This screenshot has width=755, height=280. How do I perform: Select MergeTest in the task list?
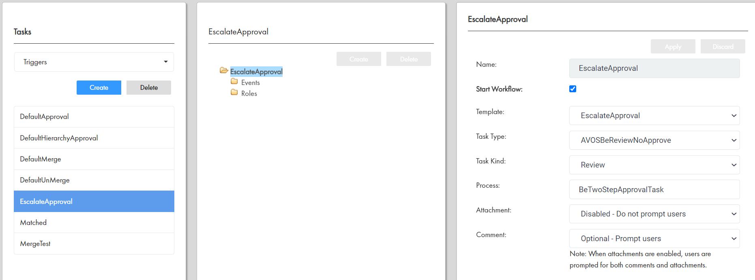(x=94, y=244)
